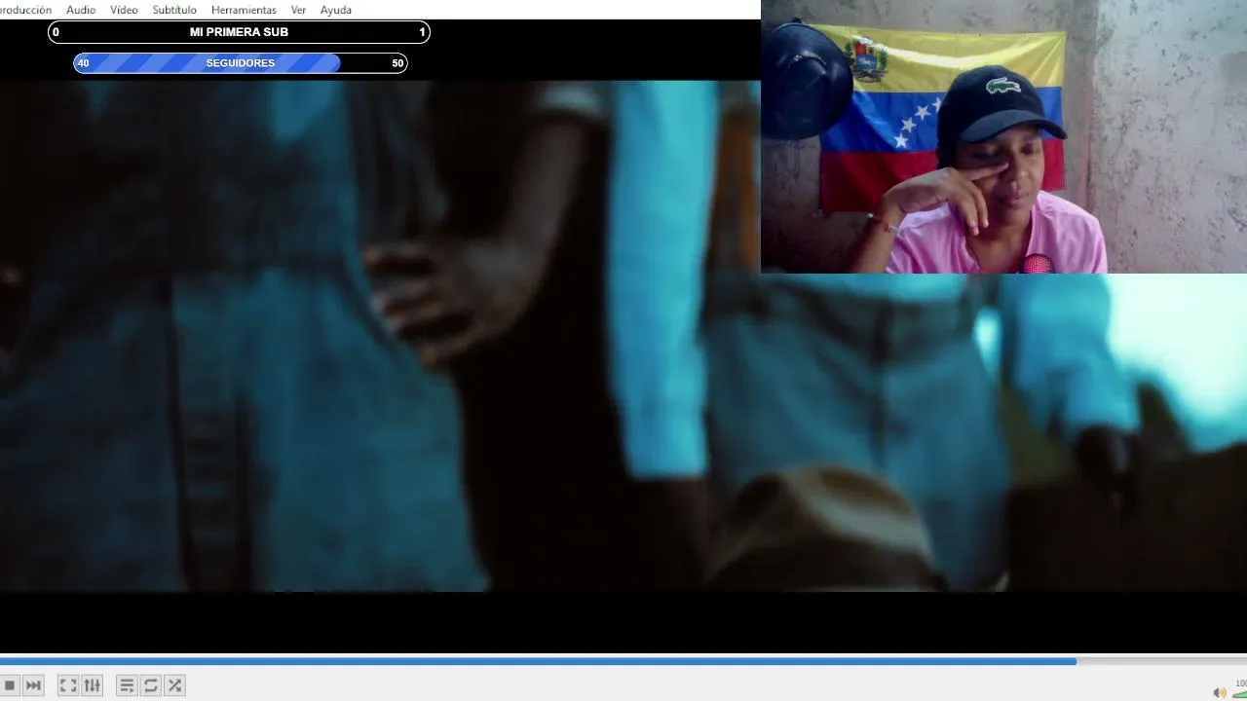The height and width of the screenshot is (701, 1247).
Task: Open the Herramientas menu
Action: pos(244,10)
